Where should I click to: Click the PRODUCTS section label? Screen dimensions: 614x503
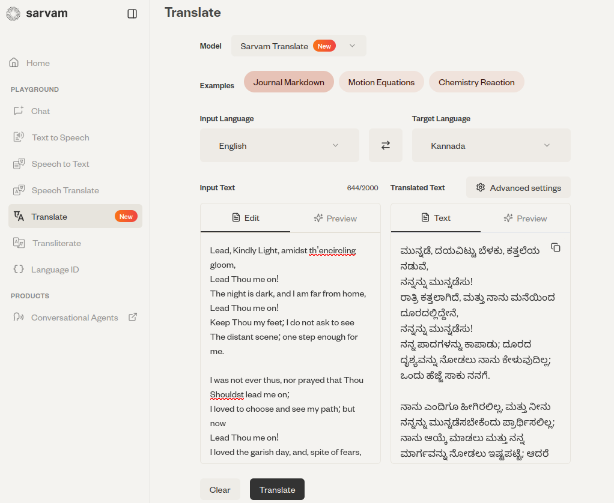[30, 296]
